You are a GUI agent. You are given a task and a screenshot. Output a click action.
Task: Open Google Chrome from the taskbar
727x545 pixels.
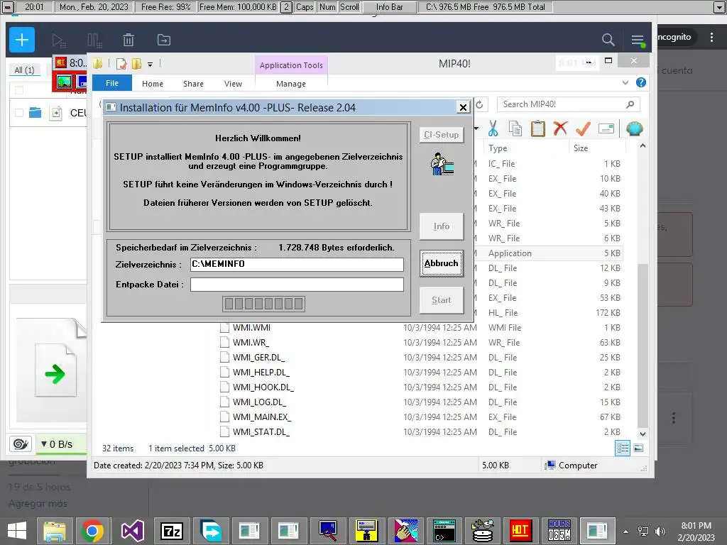pyautogui.click(x=92, y=531)
